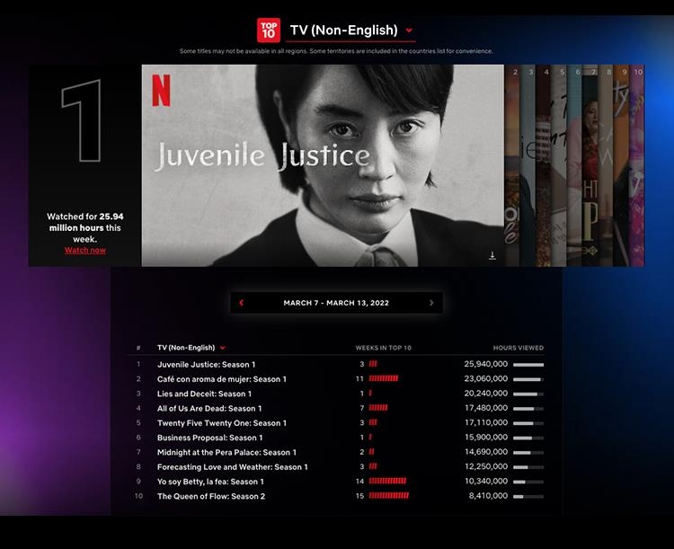This screenshot has height=549, width=674.
Task: Select All of Us Are Dead: Season 1
Action: tap(209, 408)
